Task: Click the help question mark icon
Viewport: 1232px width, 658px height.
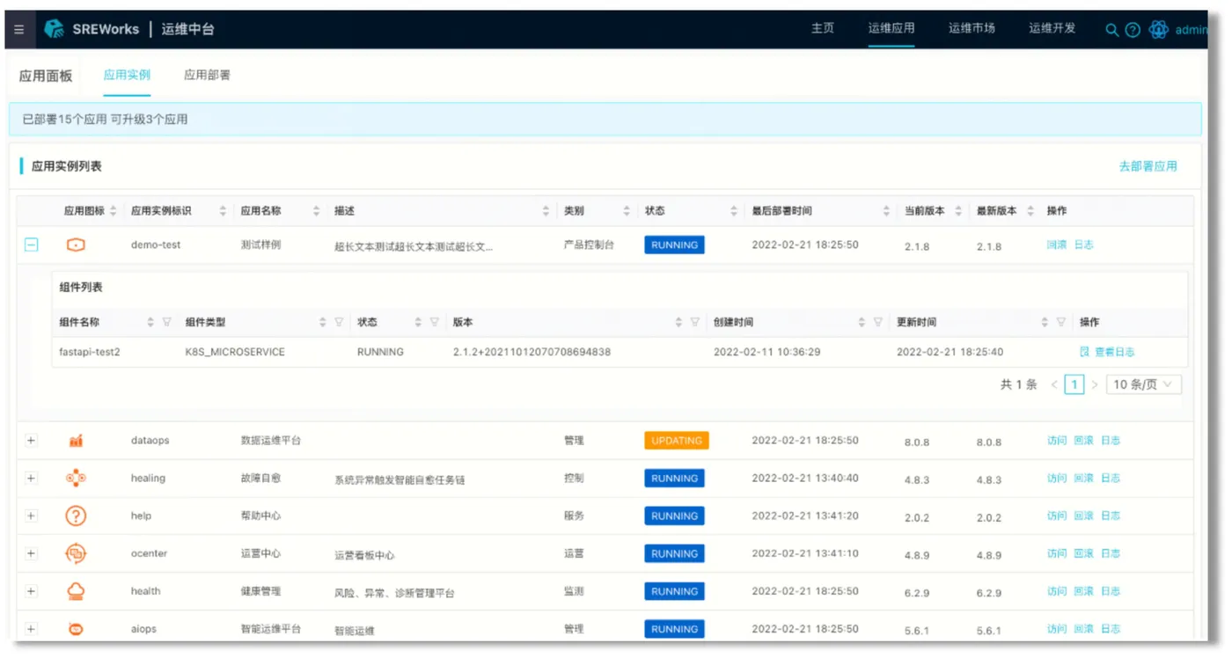Action: click(1133, 30)
